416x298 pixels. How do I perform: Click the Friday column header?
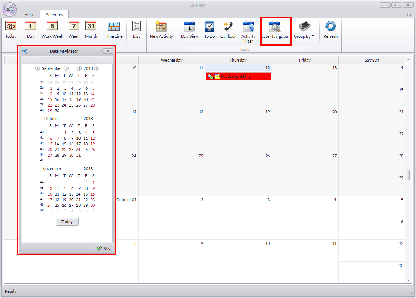(x=305, y=60)
